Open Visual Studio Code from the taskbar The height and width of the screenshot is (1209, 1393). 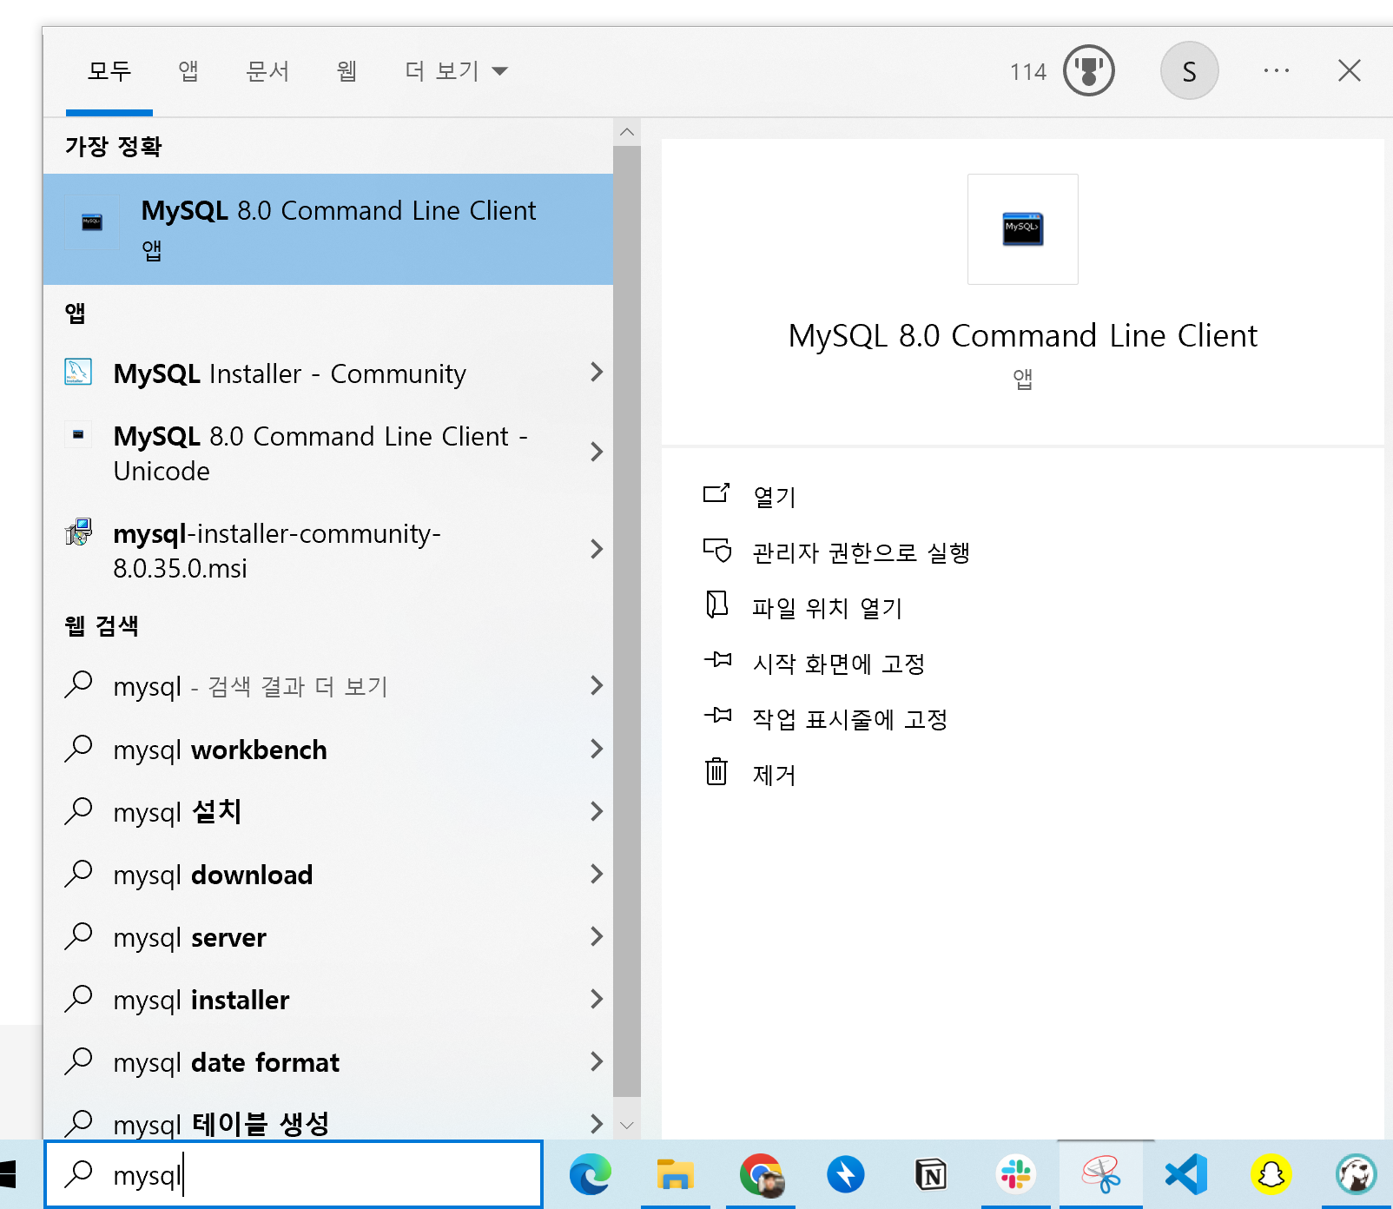coord(1186,1174)
